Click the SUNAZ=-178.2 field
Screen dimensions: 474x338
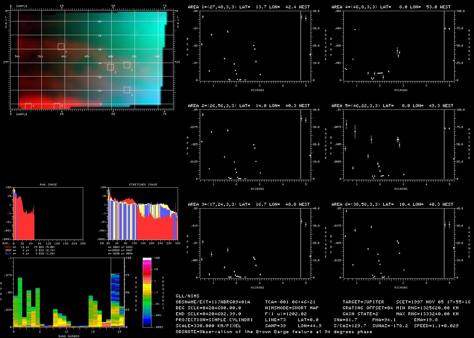coord(390,326)
